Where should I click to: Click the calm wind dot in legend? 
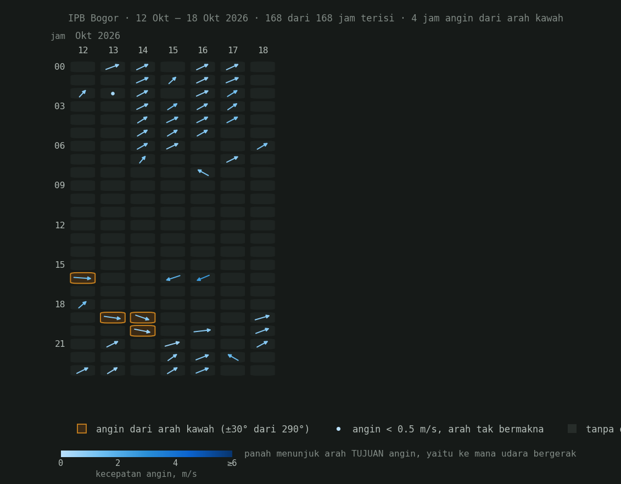click(x=338, y=429)
